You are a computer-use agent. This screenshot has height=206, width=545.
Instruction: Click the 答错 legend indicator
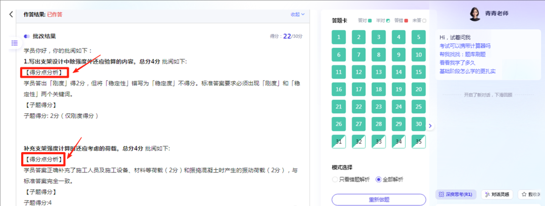coord(401,21)
